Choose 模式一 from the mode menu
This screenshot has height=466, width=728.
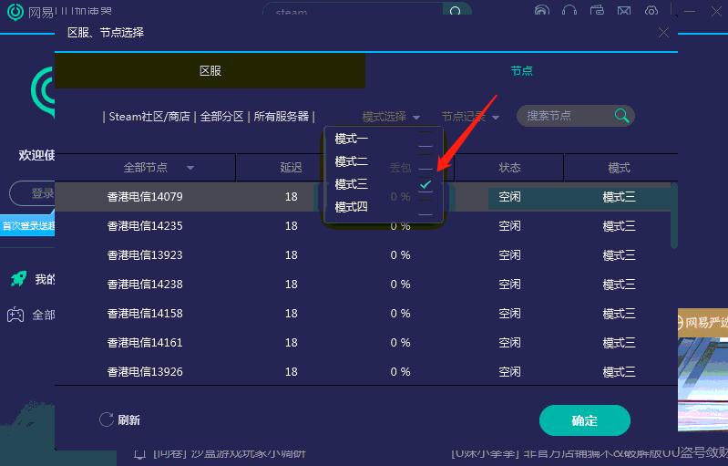click(x=351, y=139)
